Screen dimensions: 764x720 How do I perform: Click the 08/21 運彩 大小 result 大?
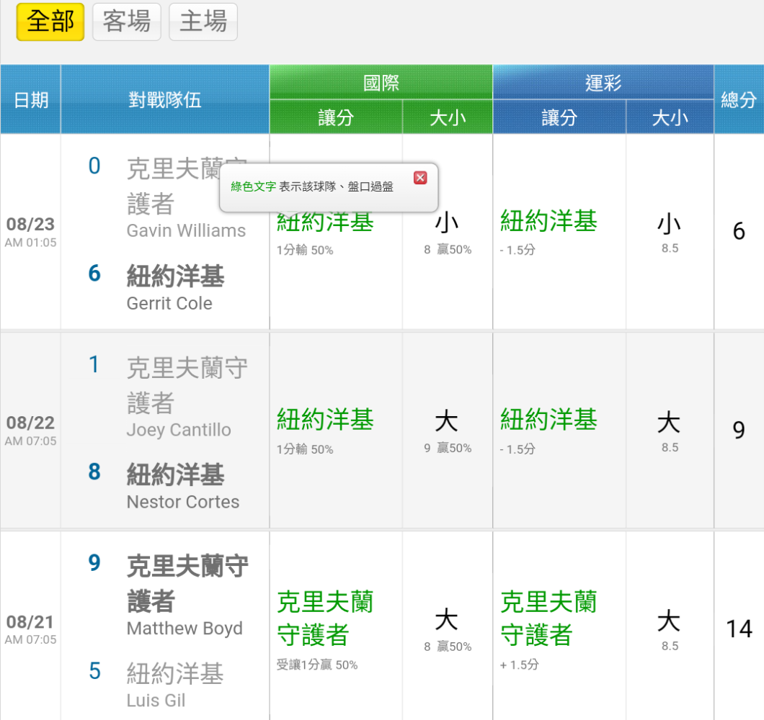pos(669,620)
